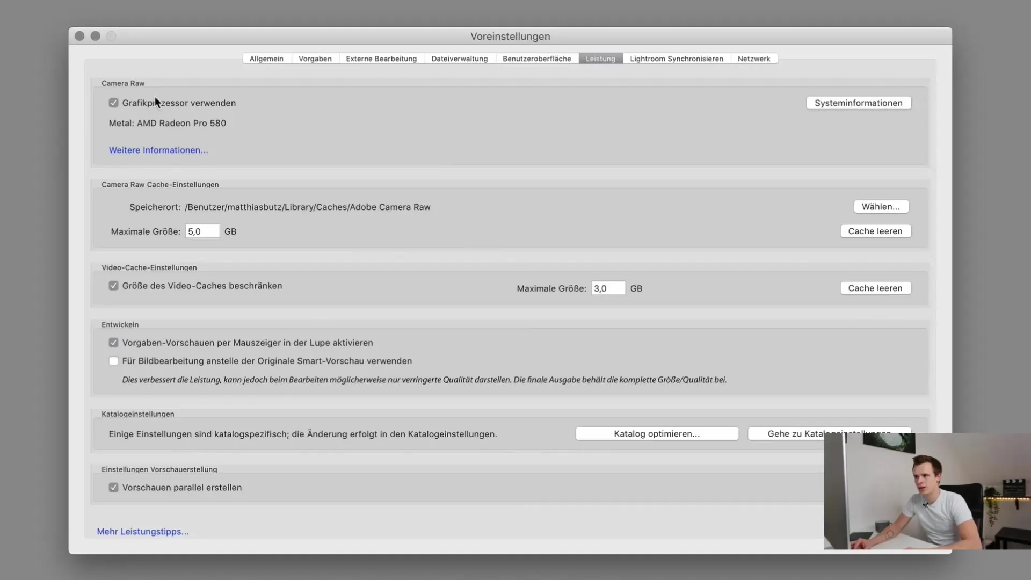Viewport: 1031px width, 580px height.
Task: Toggle Grafikprozessor verwenden checkbox
Action: coord(113,103)
